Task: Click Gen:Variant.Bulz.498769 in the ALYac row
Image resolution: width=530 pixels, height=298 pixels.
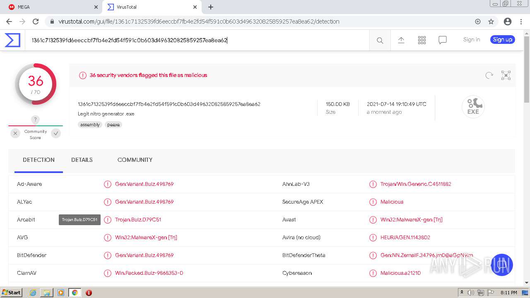Action: coord(145,202)
